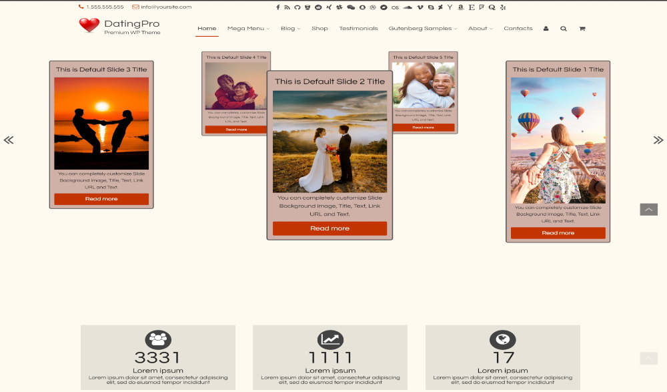Go to next slide with right double arrow
This screenshot has height=392, width=667.
click(658, 140)
